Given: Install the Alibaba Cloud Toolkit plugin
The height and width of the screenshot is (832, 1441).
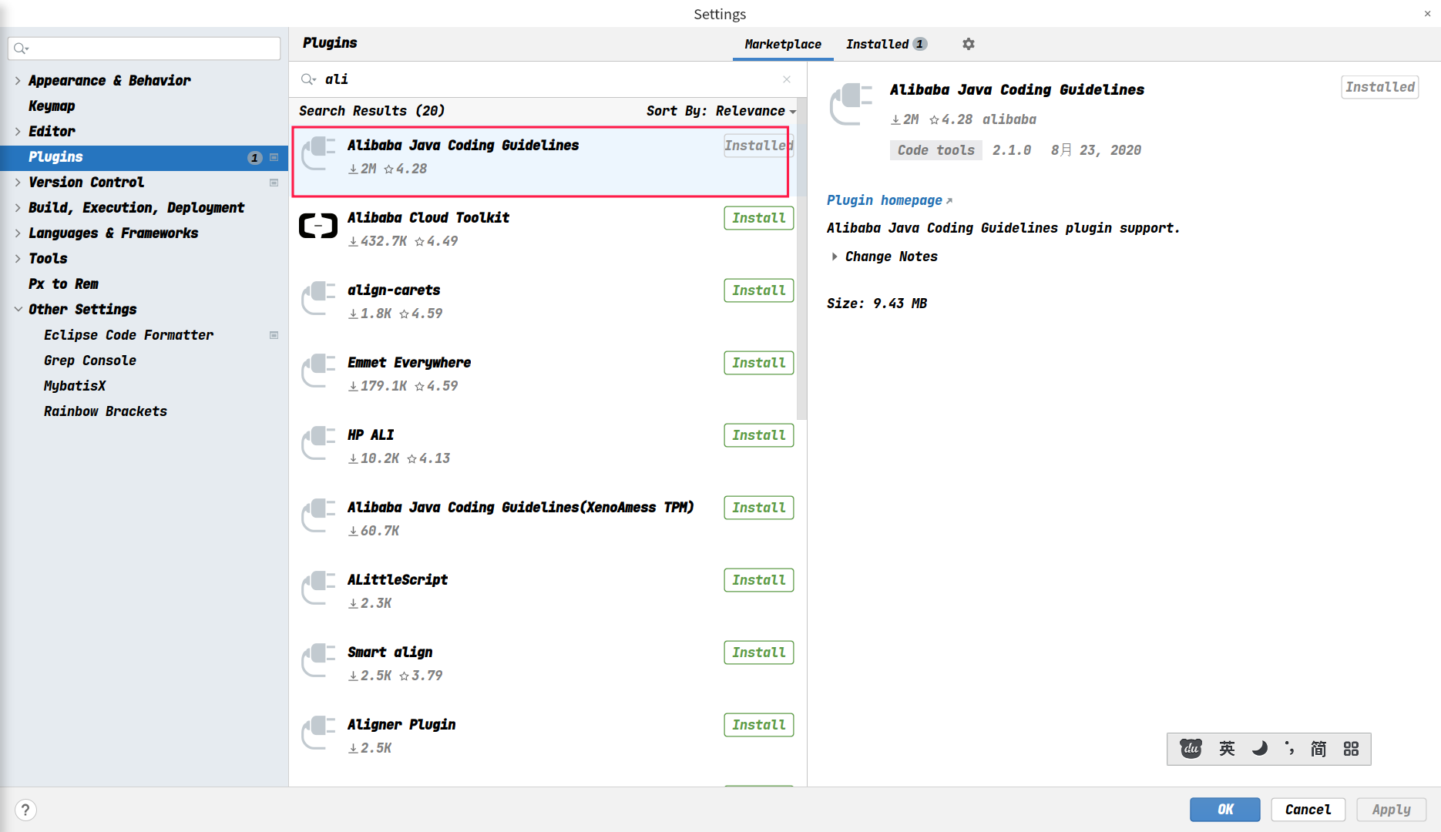Looking at the screenshot, I should pyautogui.click(x=759, y=218).
